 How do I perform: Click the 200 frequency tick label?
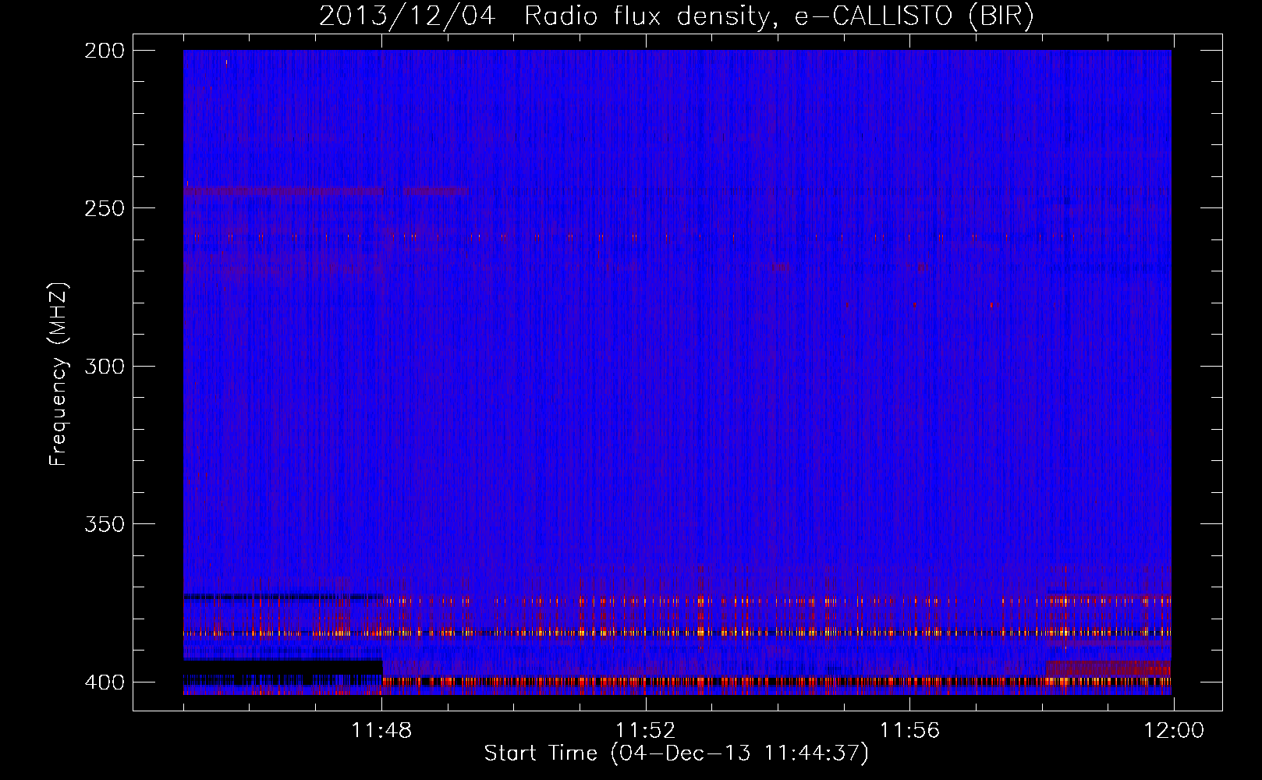104,50
